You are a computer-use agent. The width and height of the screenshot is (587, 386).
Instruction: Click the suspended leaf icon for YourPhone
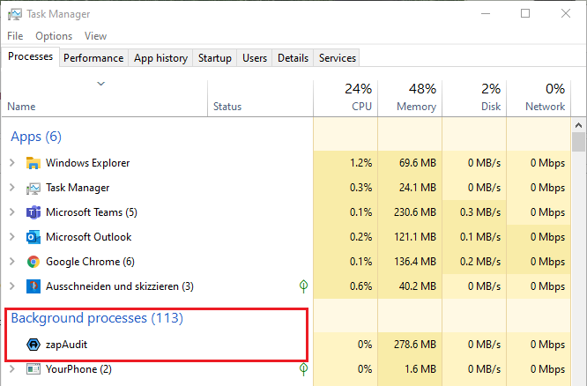[303, 369]
